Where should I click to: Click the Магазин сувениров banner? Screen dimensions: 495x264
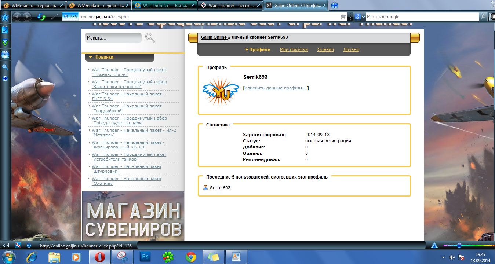click(133, 216)
